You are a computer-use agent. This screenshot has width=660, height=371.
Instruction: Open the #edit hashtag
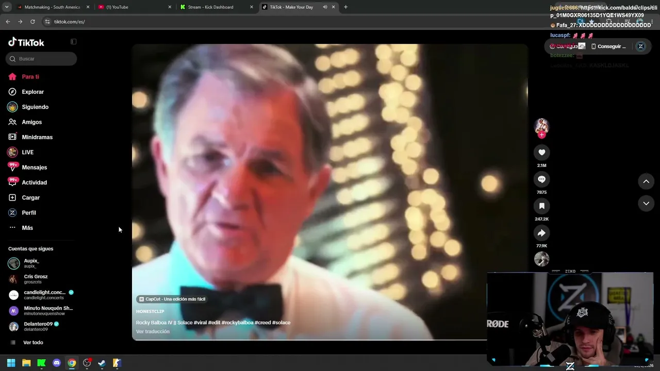[x=214, y=323]
